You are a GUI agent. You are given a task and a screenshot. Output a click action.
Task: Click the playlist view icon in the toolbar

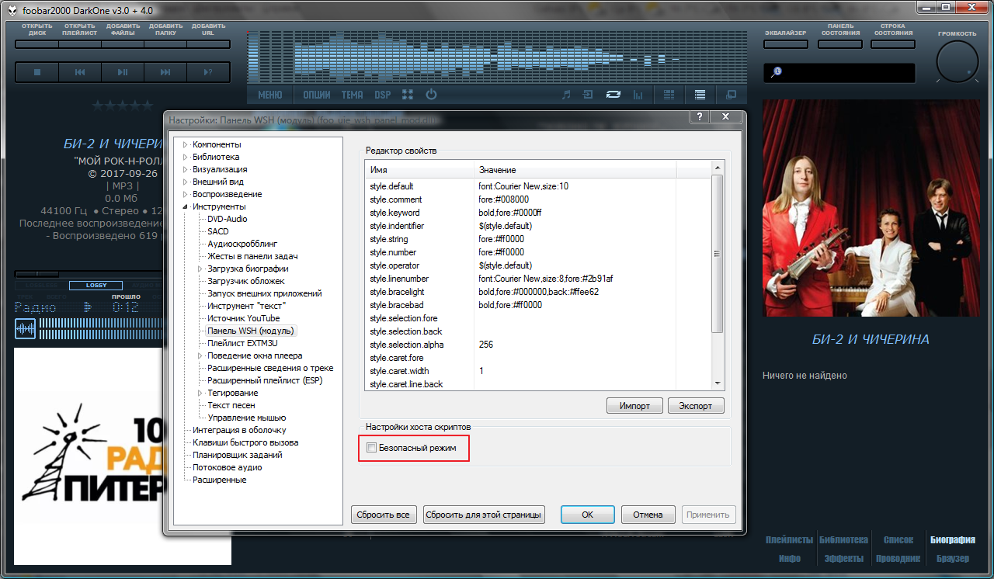pos(699,94)
